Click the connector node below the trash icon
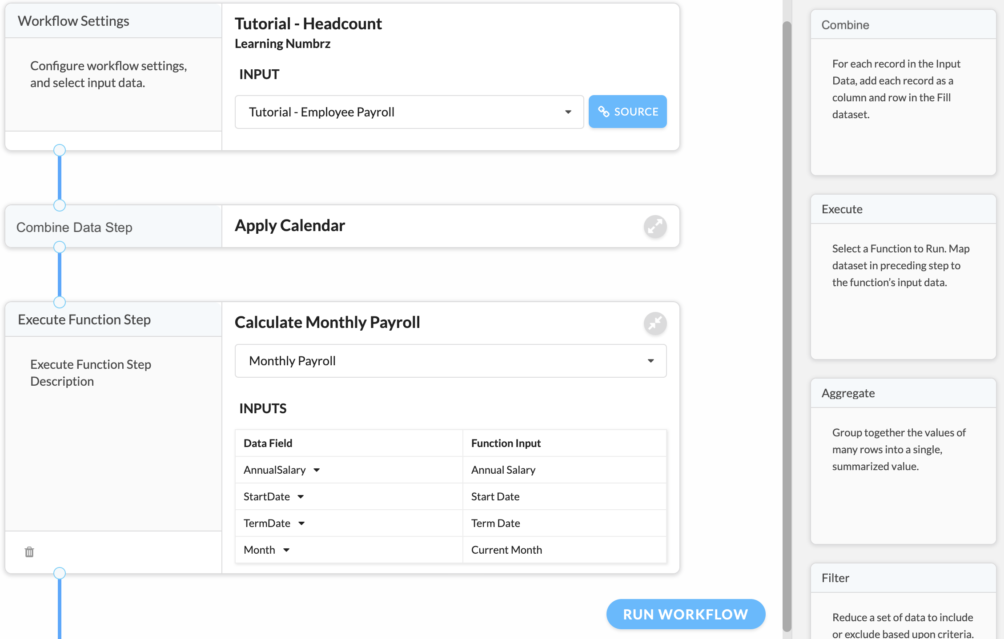The height and width of the screenshot is (639, 1004). click(x=60, y=573)
